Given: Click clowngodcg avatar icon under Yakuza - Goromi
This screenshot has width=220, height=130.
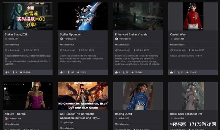Looking at the screenshot, I should [x=6, y=118].
